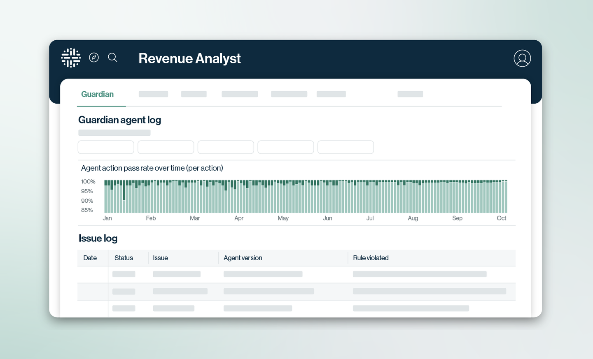Click the Jan label on the chart axis
The image size is (593, 359).
click(x=107, y=218)
